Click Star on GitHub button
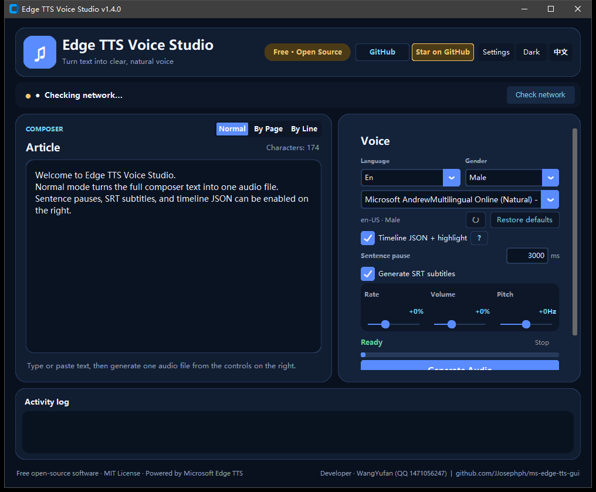Viewport: 596px width, 492px height. coord(443,52)
